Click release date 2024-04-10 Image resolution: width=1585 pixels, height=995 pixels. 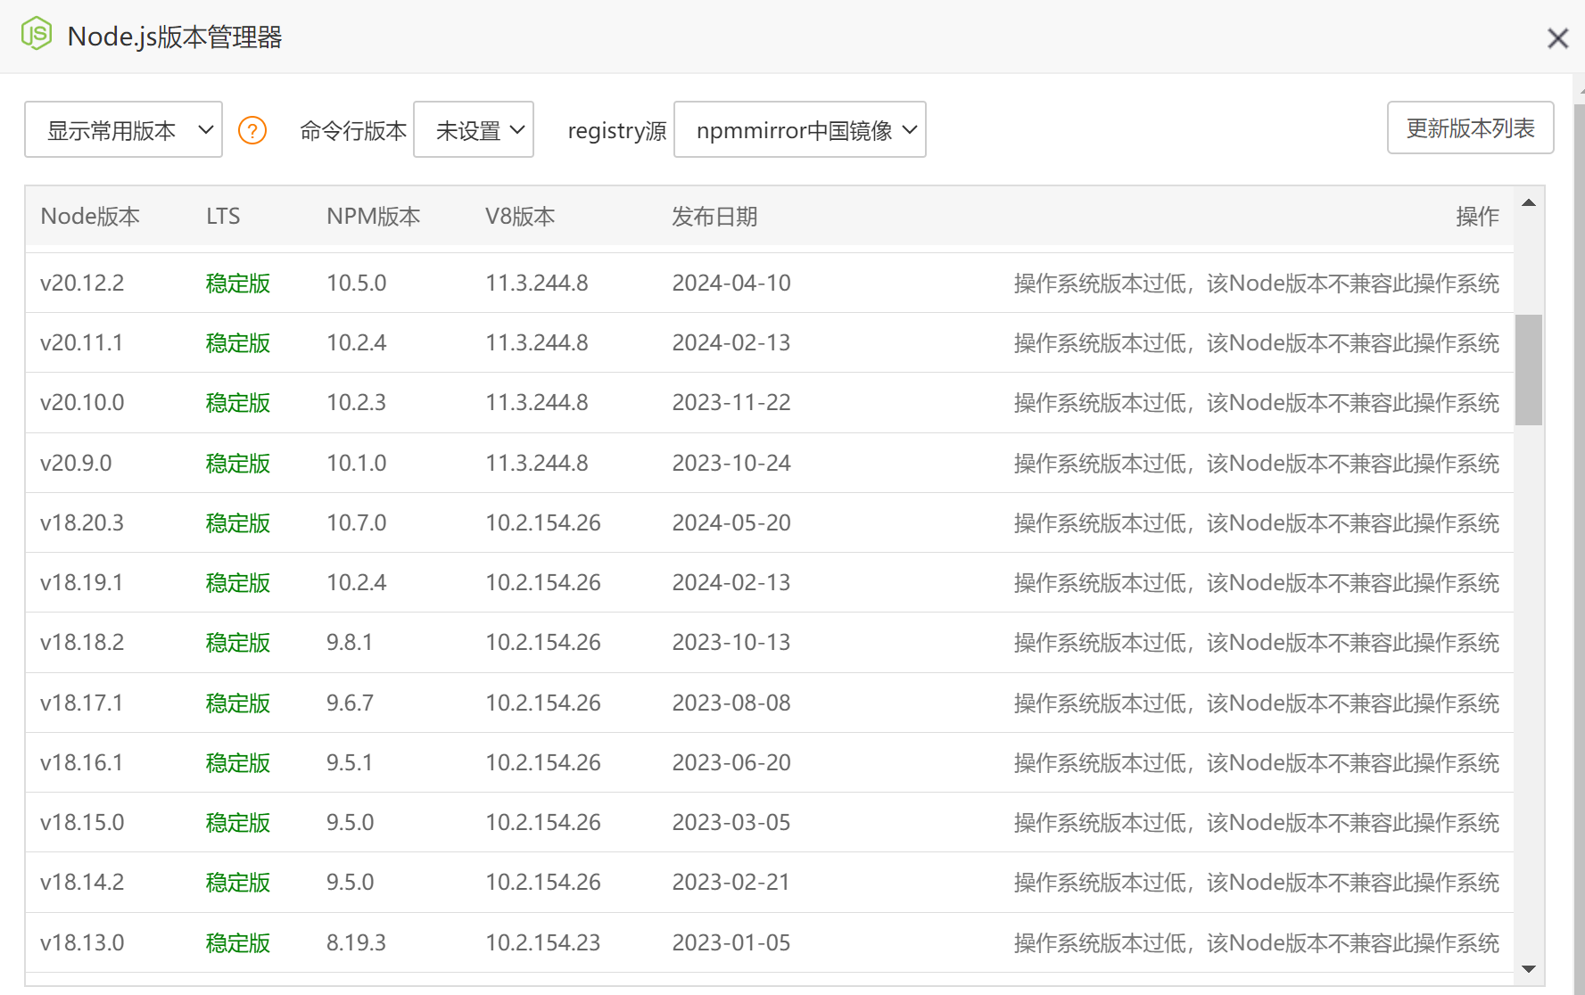[x=731, y=284]
